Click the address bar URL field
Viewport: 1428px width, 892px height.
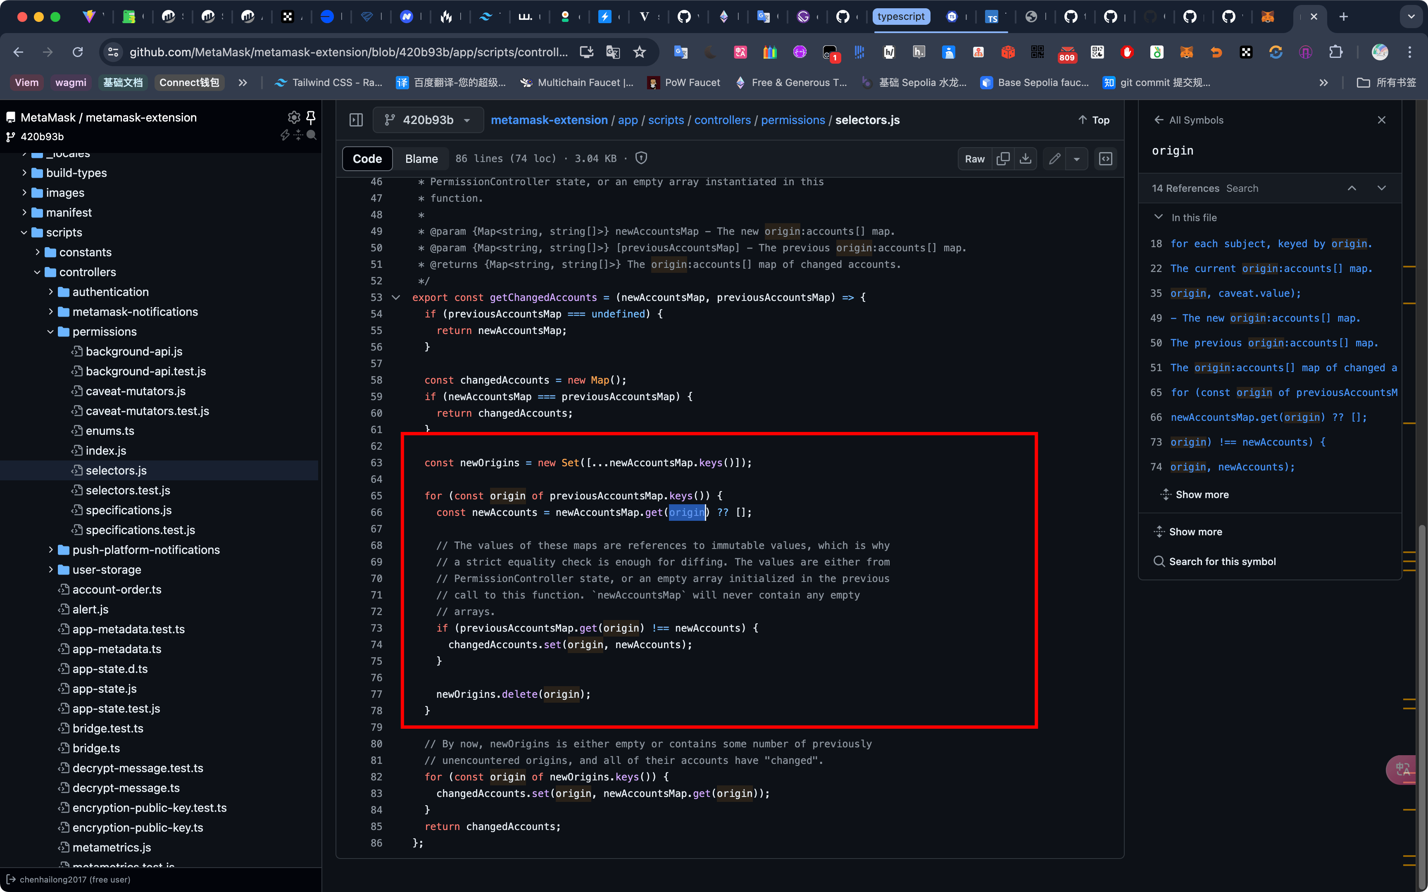point(348,52)
